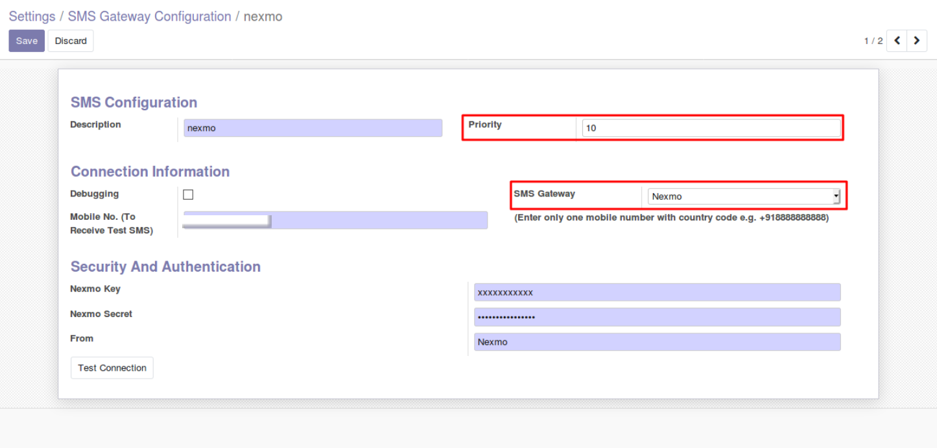Enable the Debugging checkbox

coord(188,195)
